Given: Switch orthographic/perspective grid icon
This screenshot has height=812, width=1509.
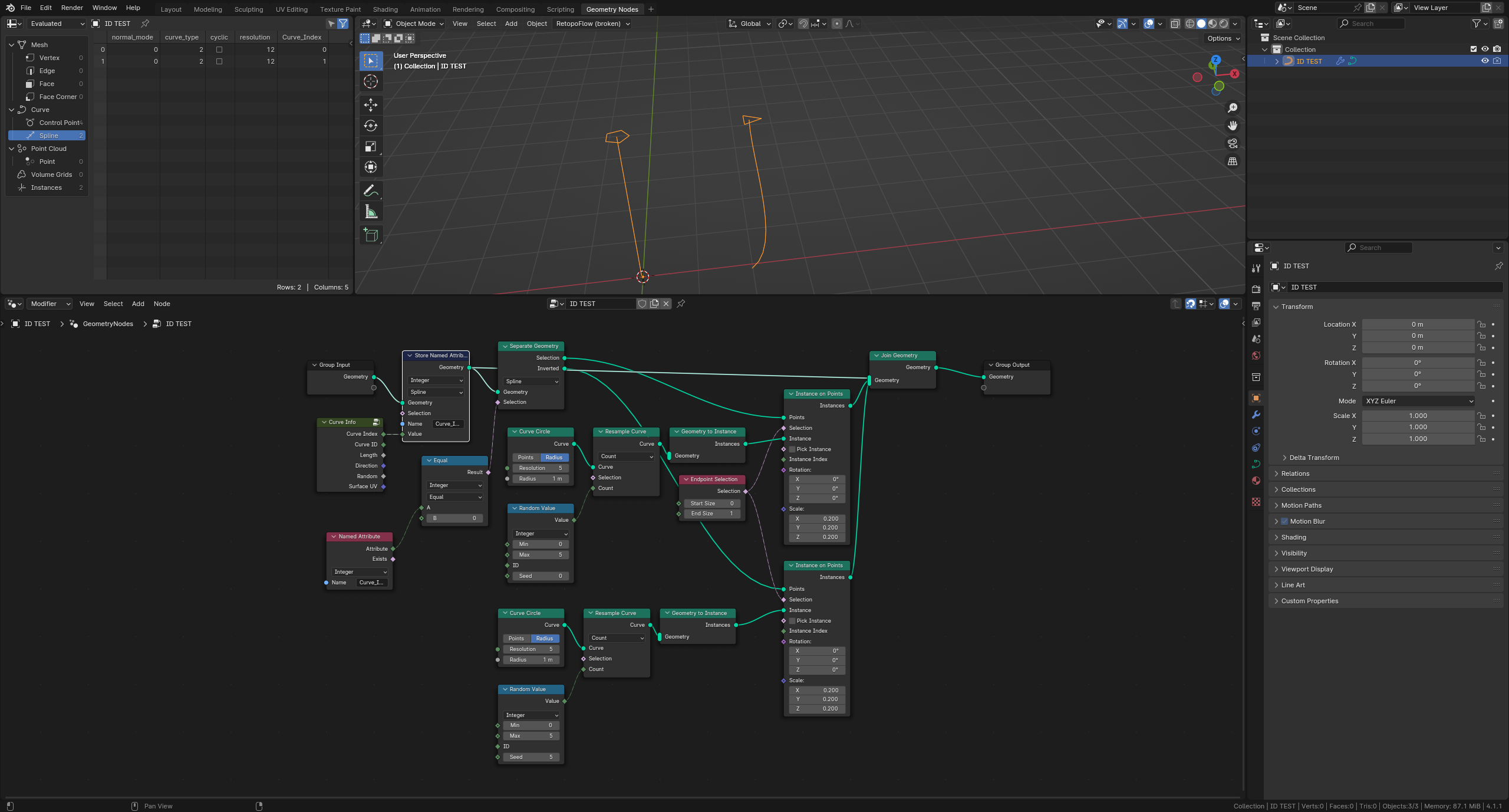Looking at the screenshot, I should point(1233,161).
